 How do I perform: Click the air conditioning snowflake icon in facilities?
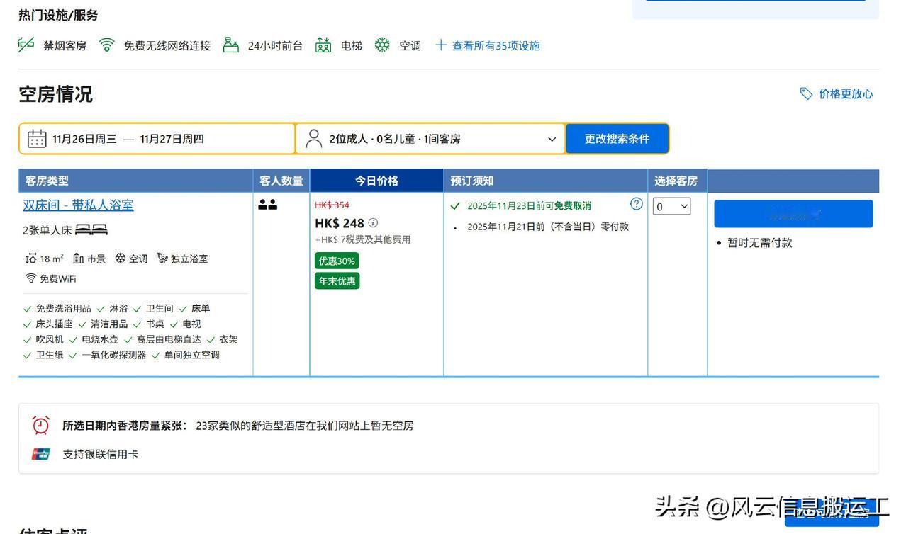point(382,45)
